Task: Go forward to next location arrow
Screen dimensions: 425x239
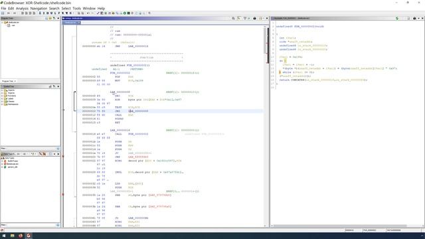Action: tap(15, 13)
